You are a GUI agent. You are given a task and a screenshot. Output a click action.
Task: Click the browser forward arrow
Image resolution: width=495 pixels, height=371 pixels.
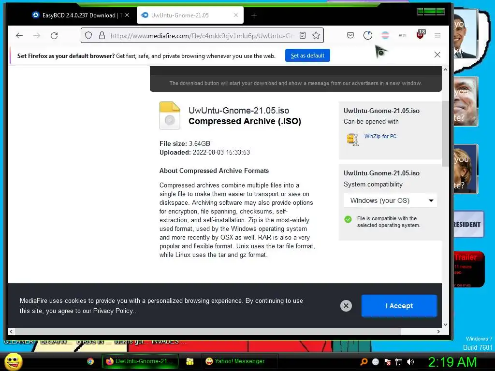(37, 36)
